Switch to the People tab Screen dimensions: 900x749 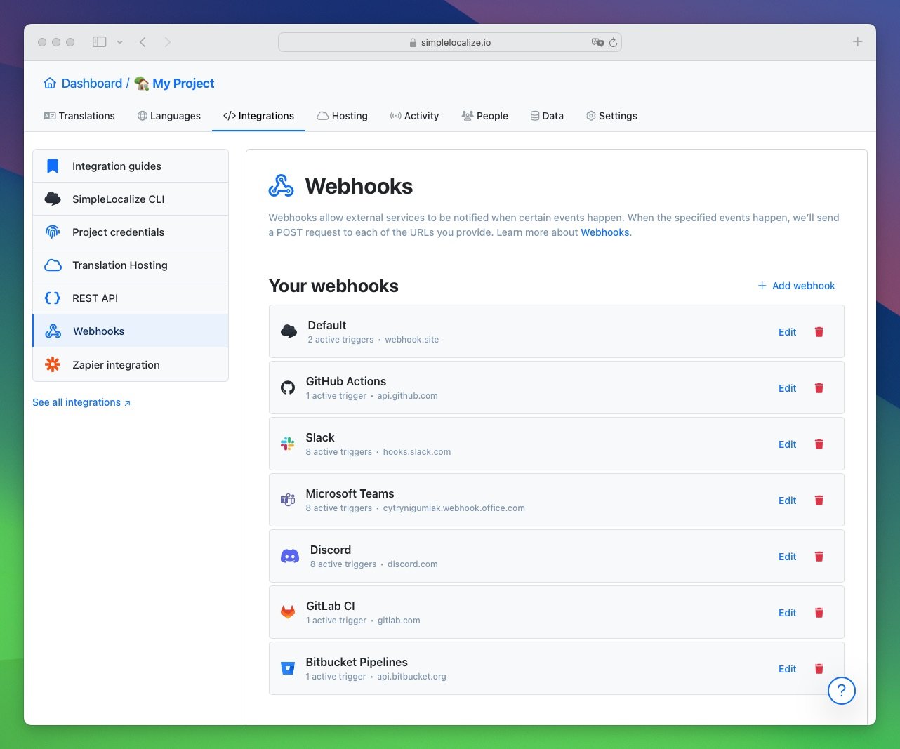(484, 116)
